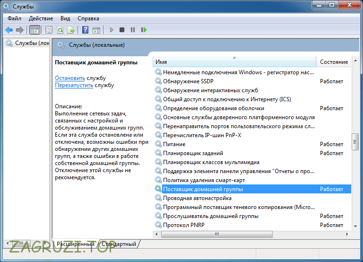Open the Help toolbar icon

(x=86, y=30)
